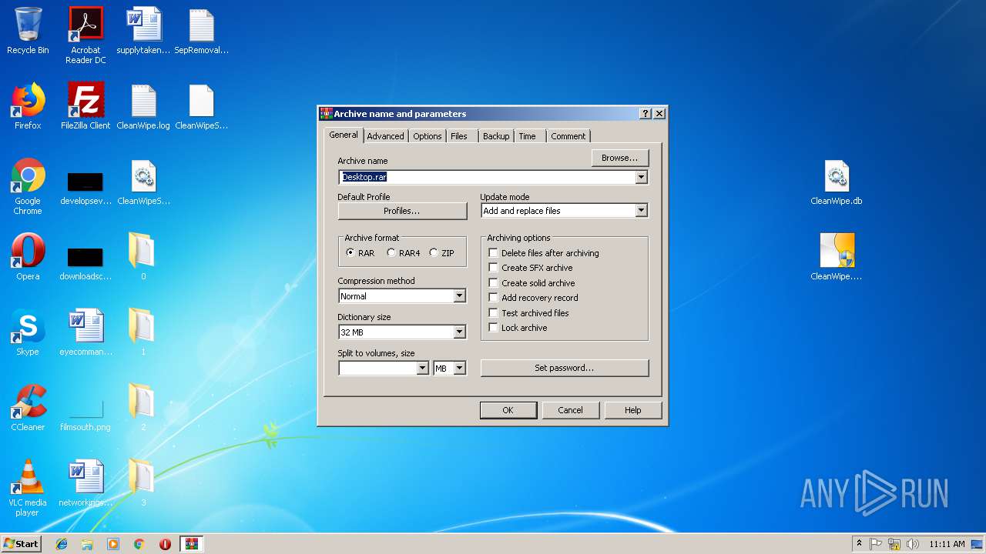Launch the CCleaner desktop shortcut

[28, 408]
